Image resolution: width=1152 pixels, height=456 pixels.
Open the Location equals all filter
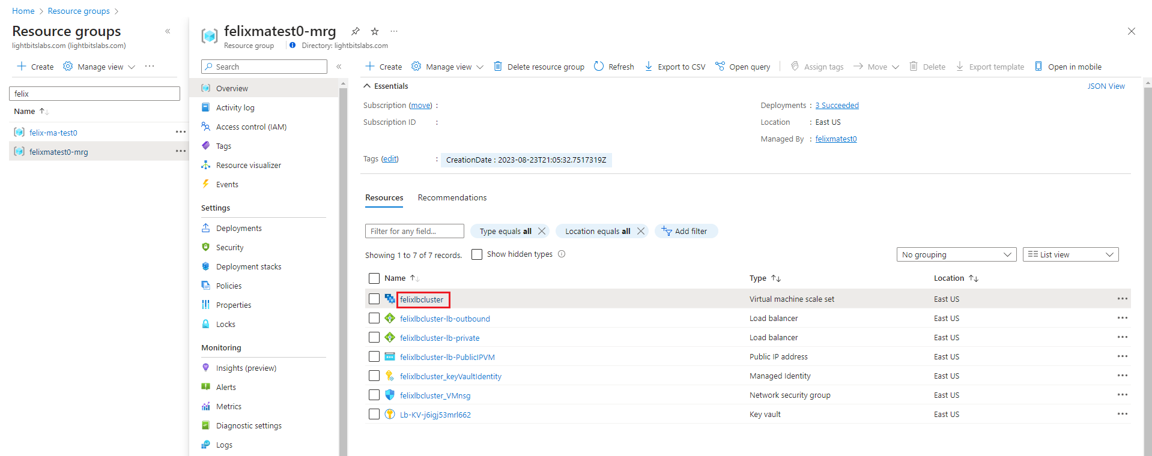(x=597, y=231)
